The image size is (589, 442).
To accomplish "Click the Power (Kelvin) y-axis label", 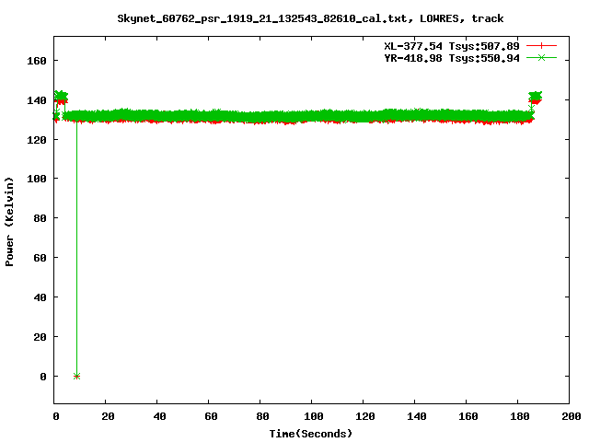I will [9, 221].
